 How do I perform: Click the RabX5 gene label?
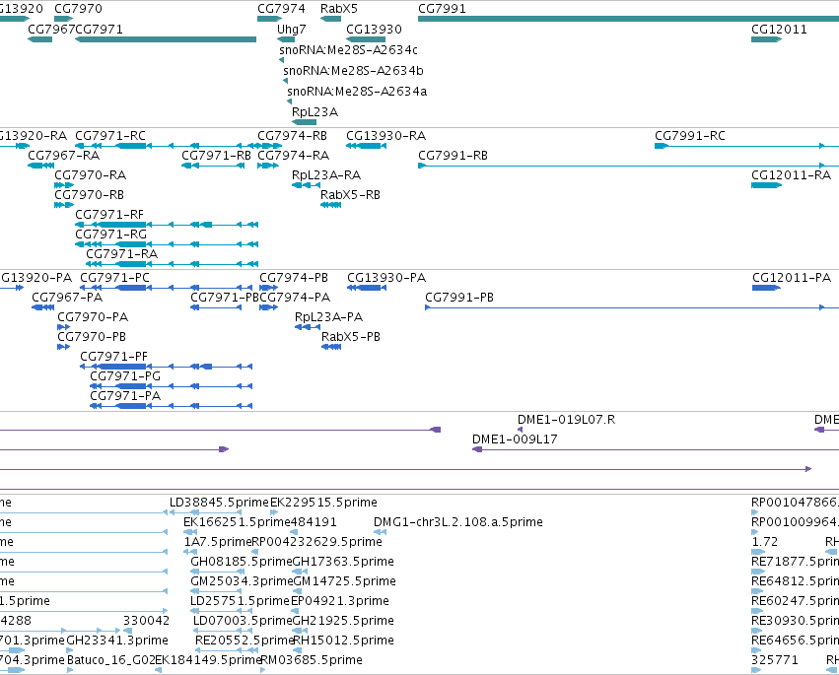click(339, 9)
